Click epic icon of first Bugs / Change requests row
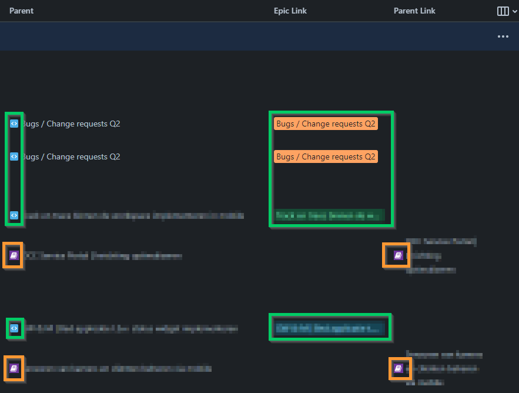This screenshot has width=519, height=393. 14,124
